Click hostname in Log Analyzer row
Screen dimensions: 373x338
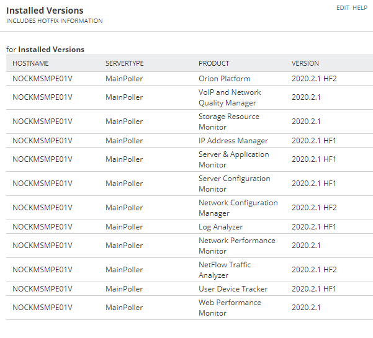[x=42, y=227]
